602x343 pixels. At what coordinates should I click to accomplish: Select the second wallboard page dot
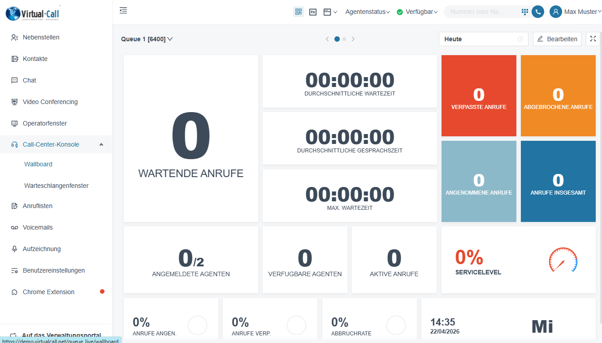pos(344,39)
